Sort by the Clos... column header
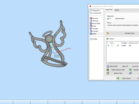Screen dimensions: 139x104 coord(112,43)
